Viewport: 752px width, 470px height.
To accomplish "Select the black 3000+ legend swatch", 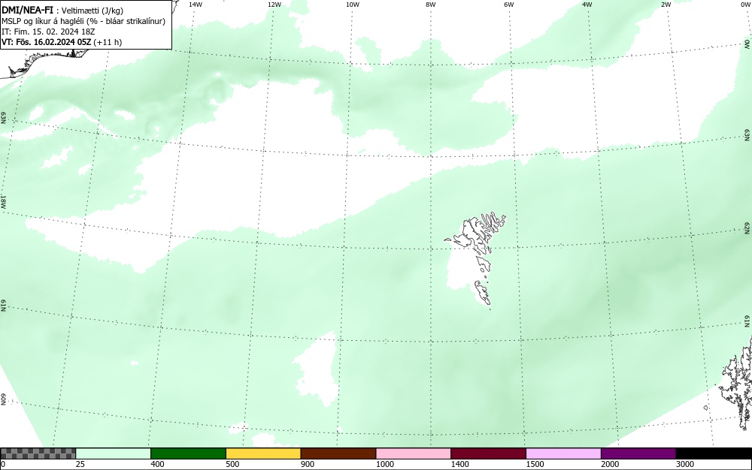I will click(714, 453).
